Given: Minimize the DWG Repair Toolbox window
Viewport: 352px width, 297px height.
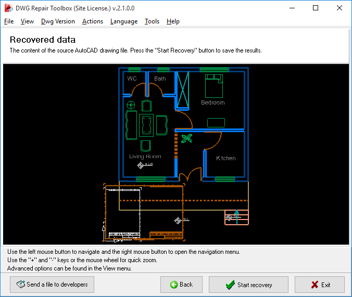Looking at the screenshot, I should click(292, 8).
